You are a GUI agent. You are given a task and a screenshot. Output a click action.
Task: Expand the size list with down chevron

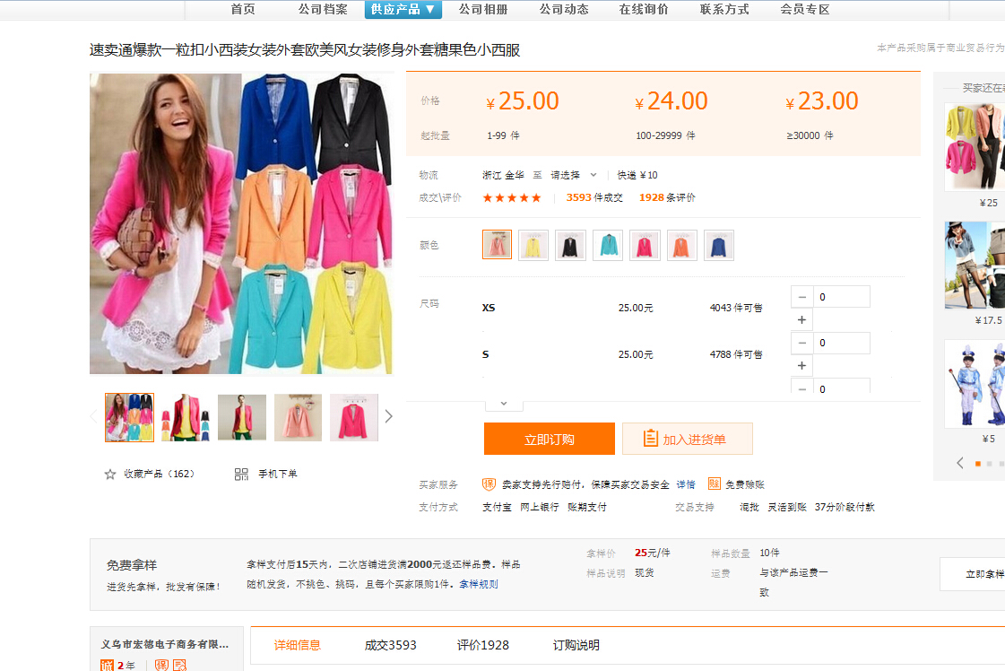tap(504, 404)
